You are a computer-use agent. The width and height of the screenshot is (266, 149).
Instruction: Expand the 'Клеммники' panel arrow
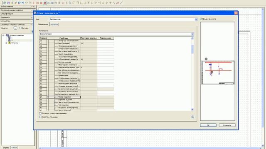[32, 17]
